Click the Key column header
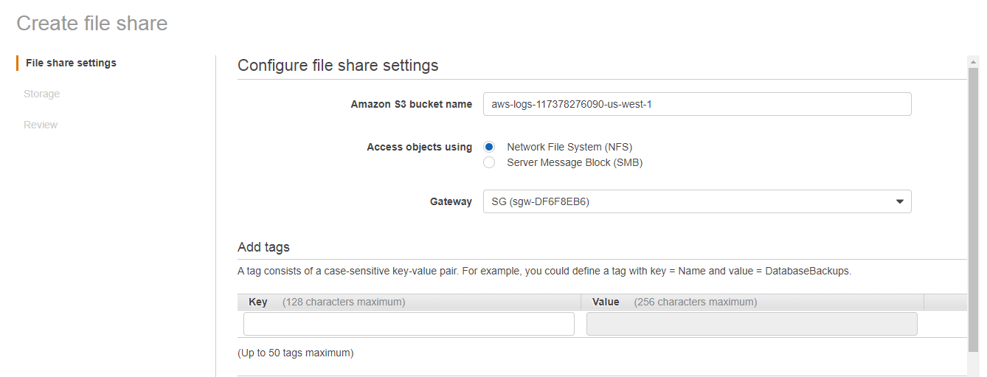987x377 pixels. (258, 302)
